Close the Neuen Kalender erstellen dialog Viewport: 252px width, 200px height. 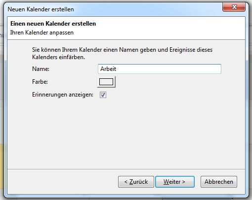click(x=234, y=7)
